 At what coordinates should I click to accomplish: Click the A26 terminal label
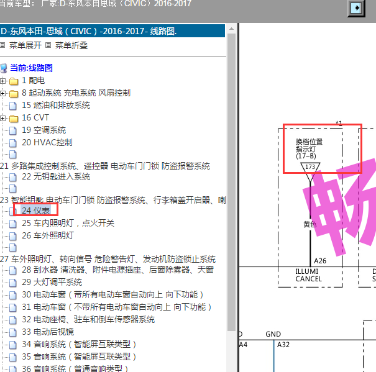(320, 261)
